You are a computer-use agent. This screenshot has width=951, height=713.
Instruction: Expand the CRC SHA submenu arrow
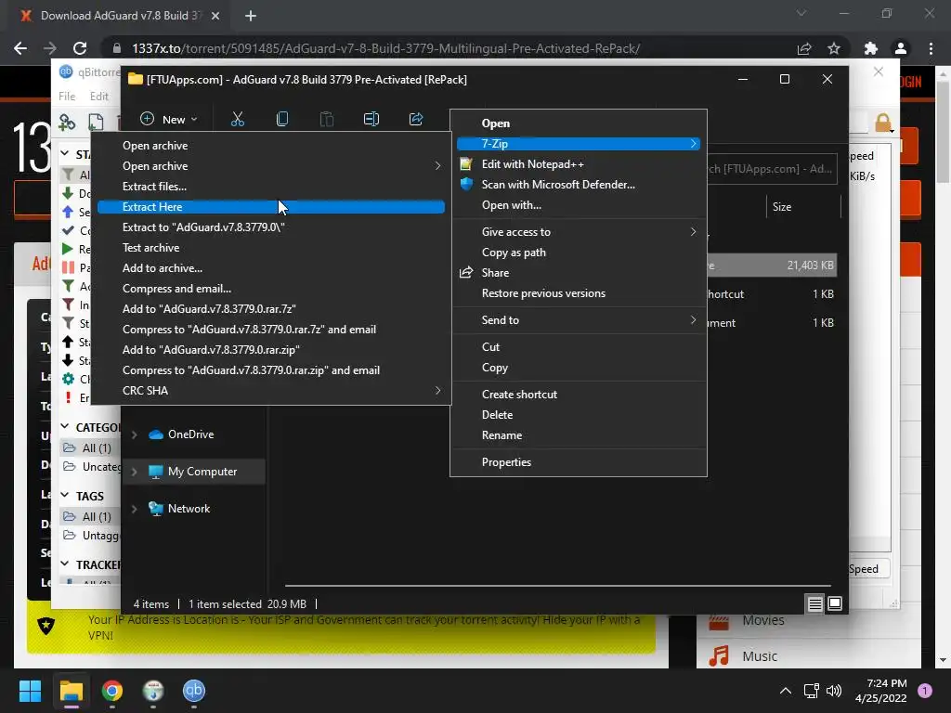point(438,391)
